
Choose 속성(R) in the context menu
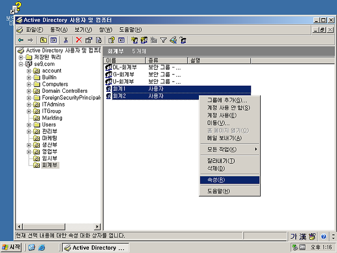(229, 180)
